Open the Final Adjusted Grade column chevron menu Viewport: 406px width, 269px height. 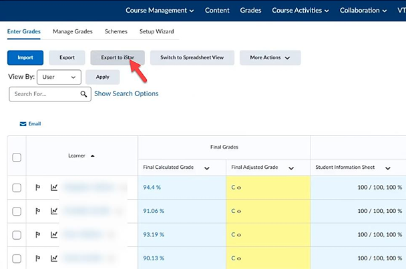click(291, 168)
